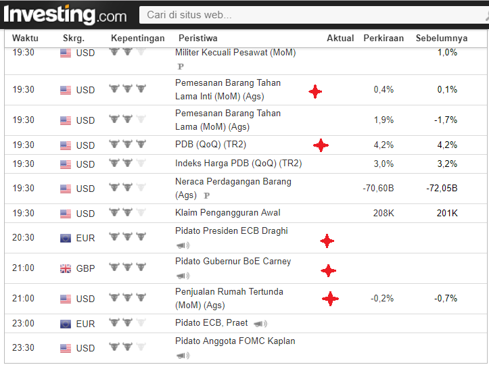Click the bull importance icons for PDB (QoQ)
Screen dimensions: 489x367
pos(128,144)
